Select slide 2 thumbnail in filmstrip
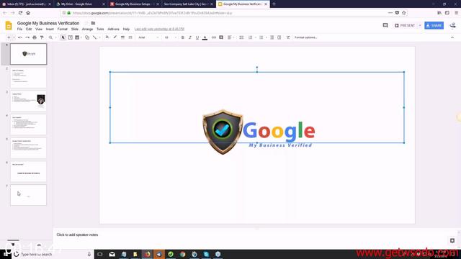This screenshot has width=461, height=259. click(29, 78)
